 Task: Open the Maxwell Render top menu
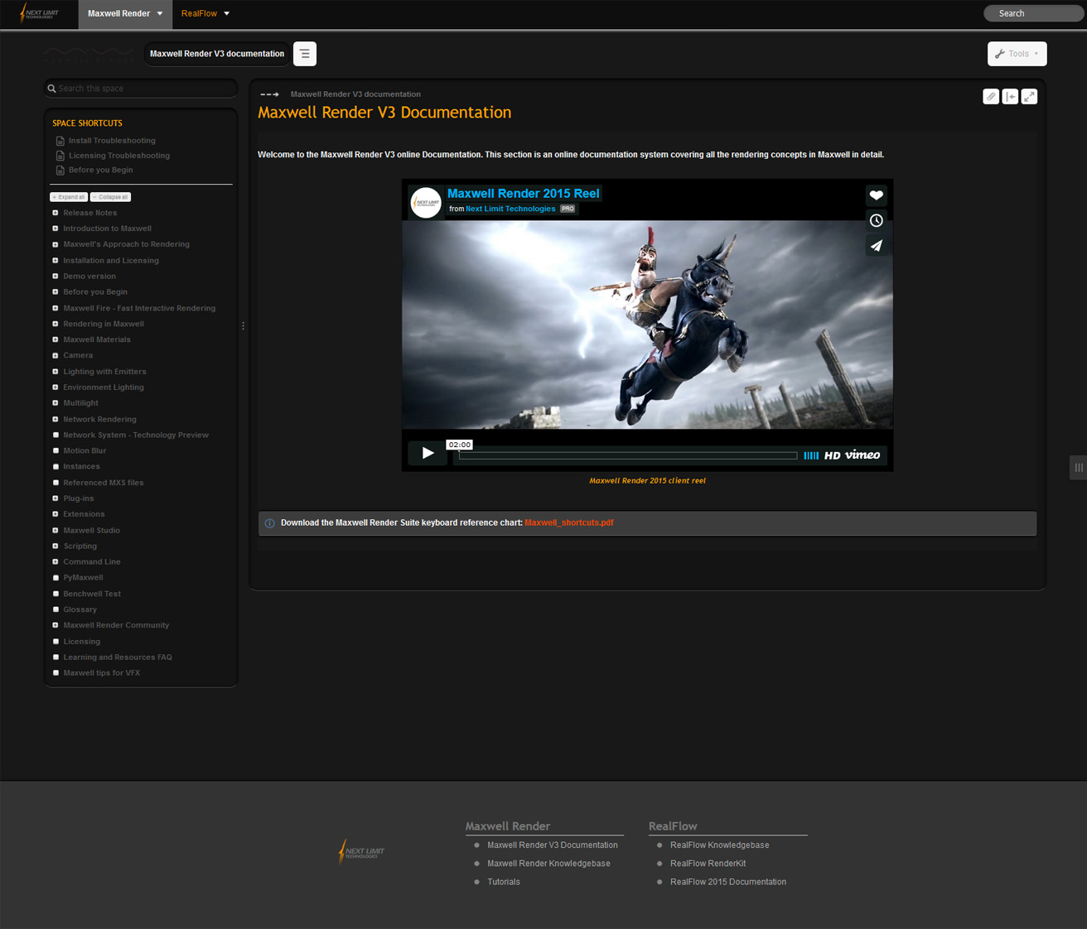pos(125,13)
